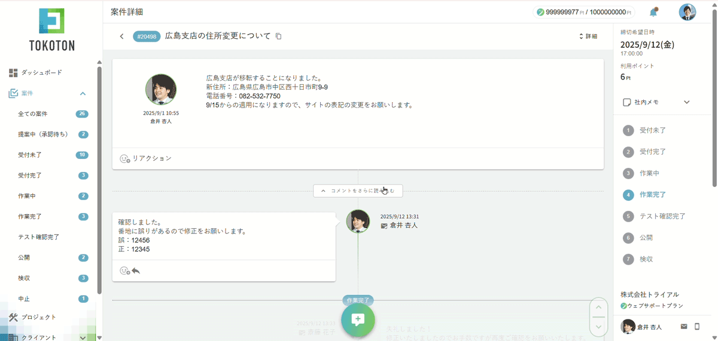
Task: Open the user profile avatar menu
Action: 687,12
